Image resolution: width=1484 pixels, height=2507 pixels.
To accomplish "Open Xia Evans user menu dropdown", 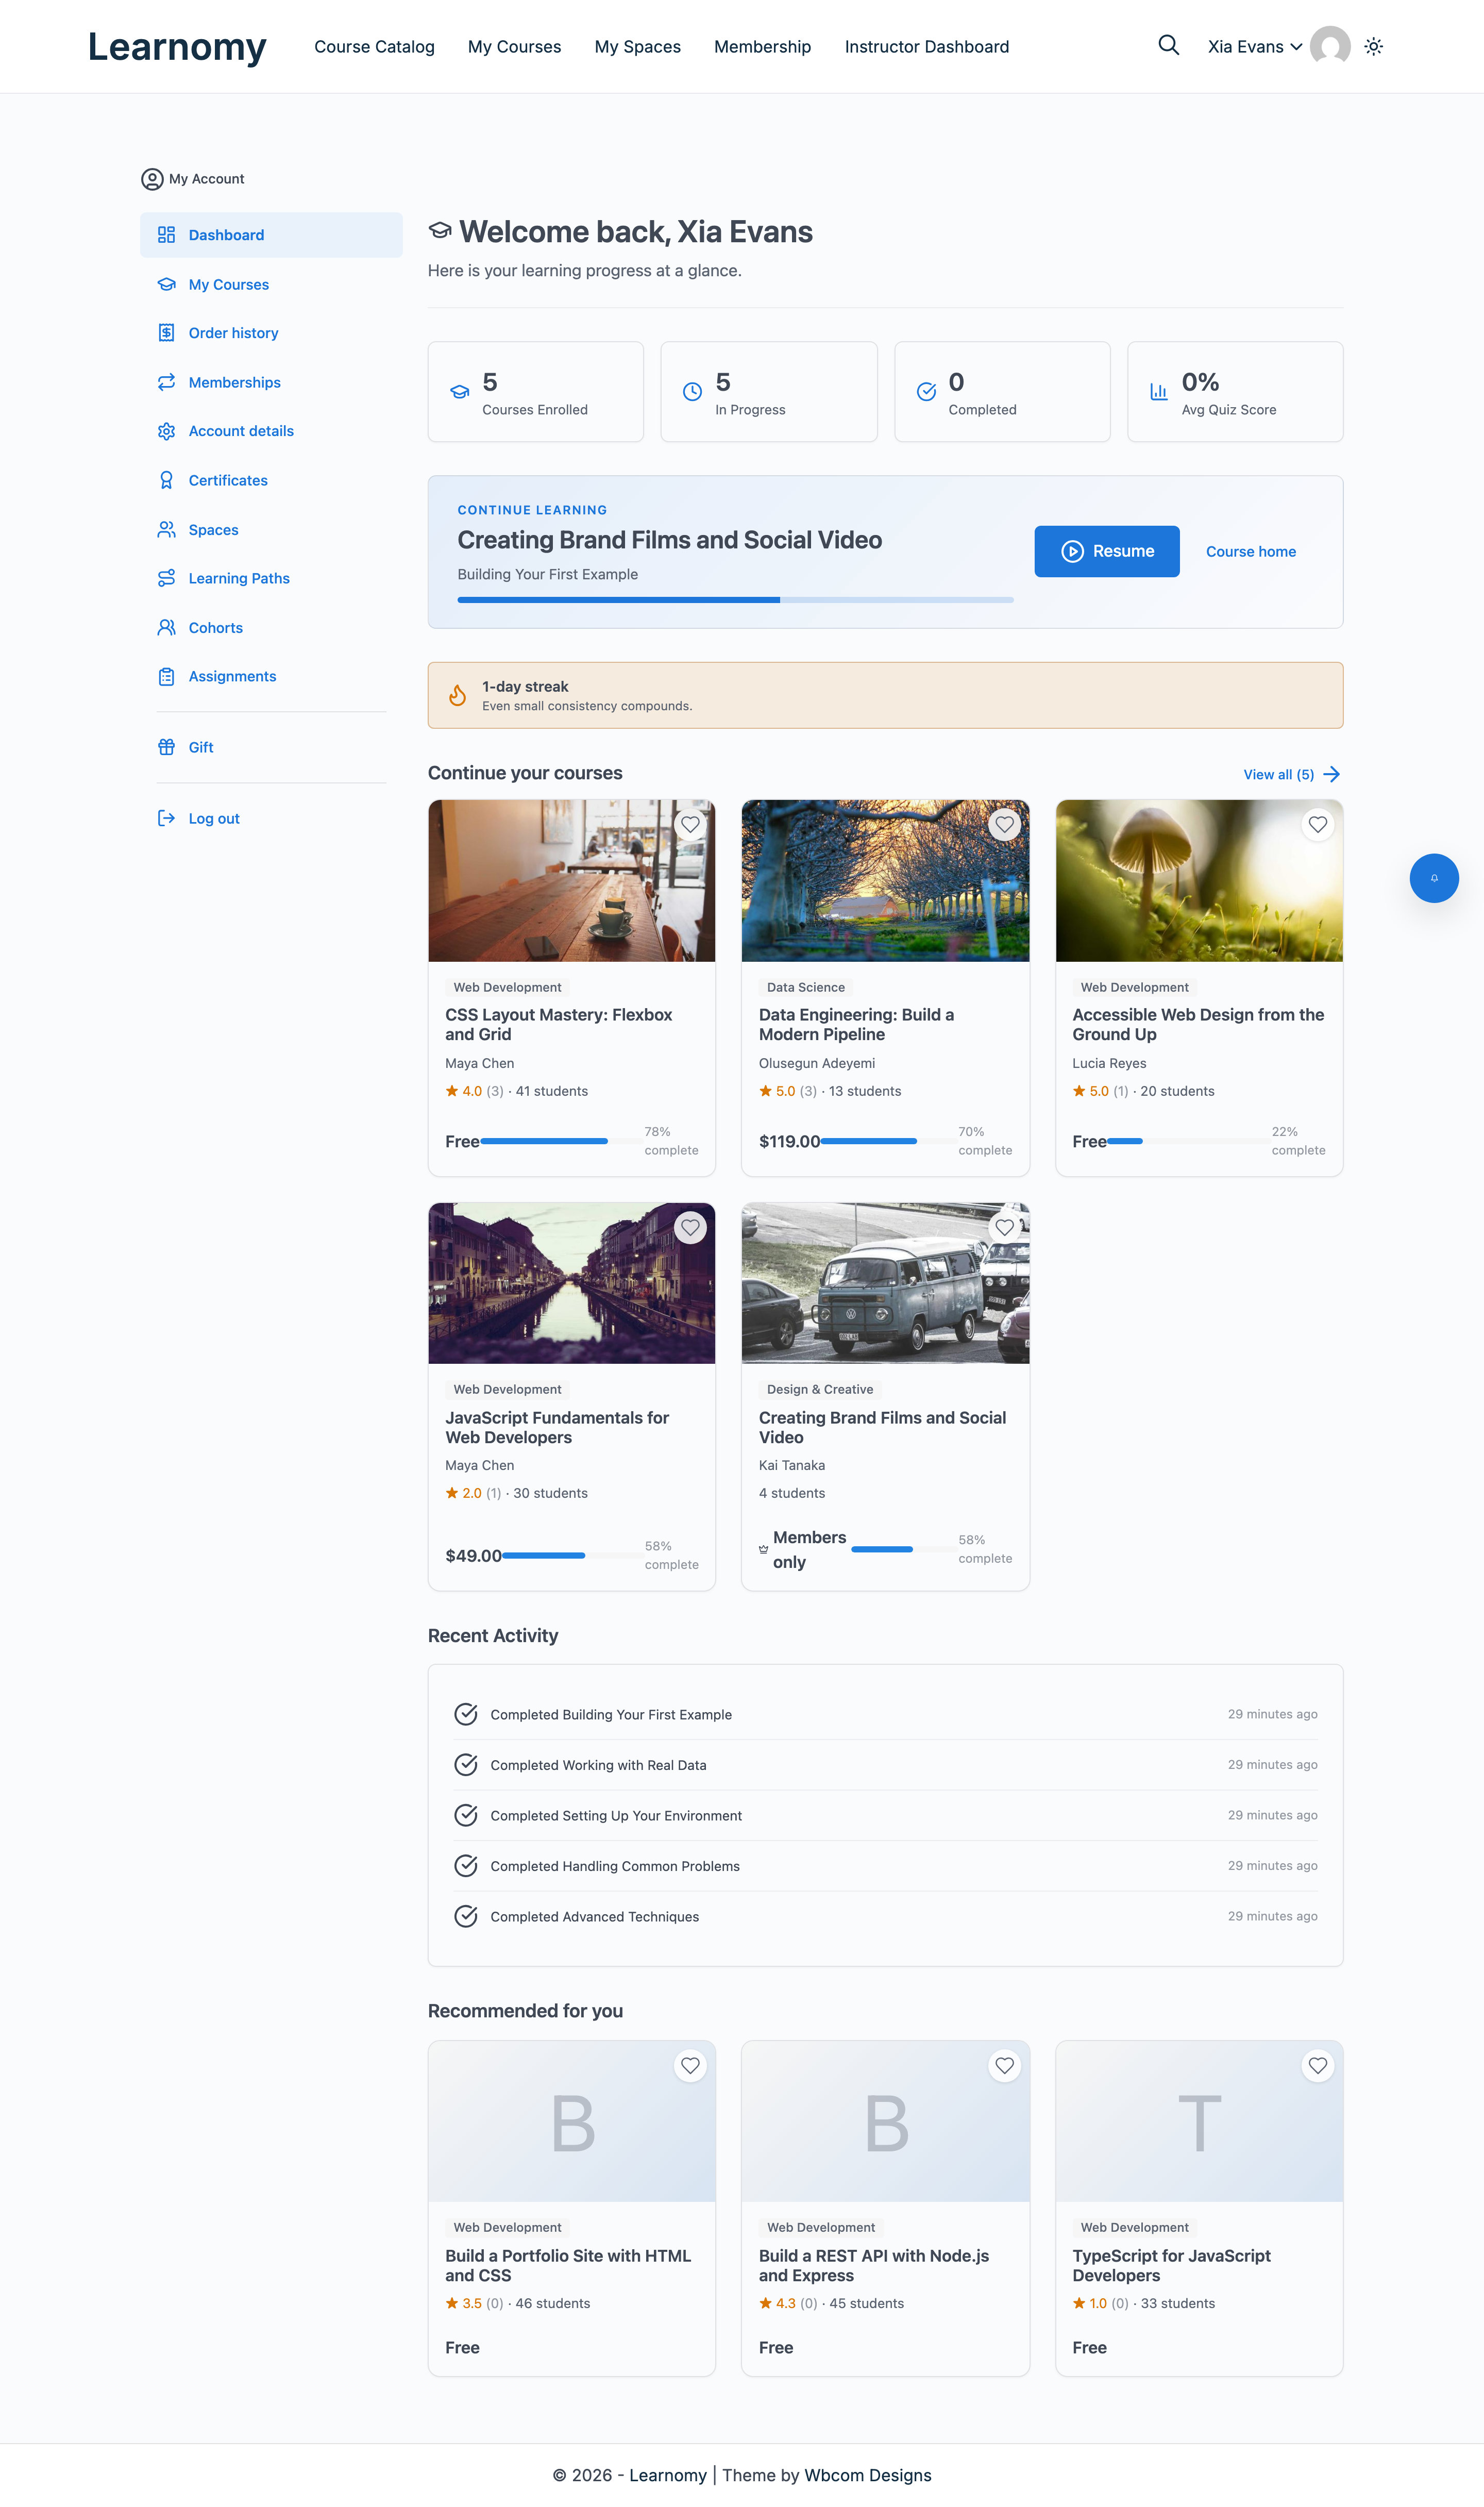I will point(1255,46).
